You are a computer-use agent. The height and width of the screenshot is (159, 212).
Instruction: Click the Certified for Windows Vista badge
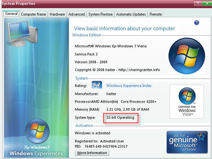187,102
